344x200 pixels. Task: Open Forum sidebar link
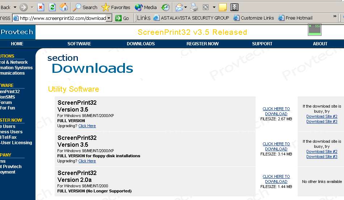coord(6,103)
